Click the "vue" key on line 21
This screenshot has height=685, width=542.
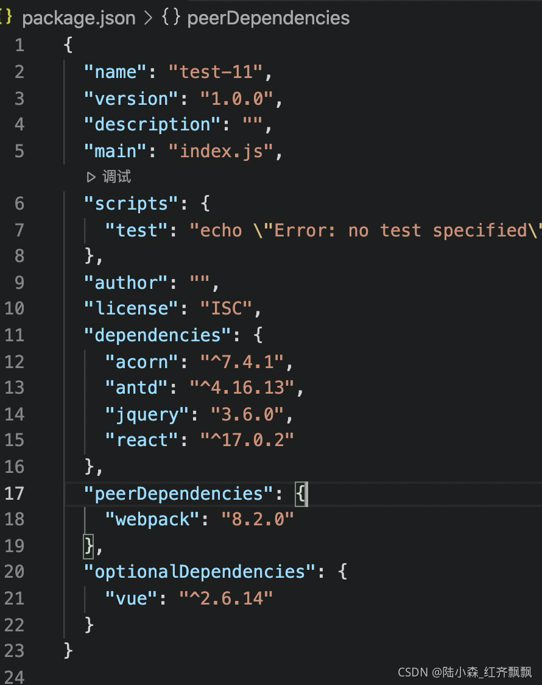(x=131, y=598)
